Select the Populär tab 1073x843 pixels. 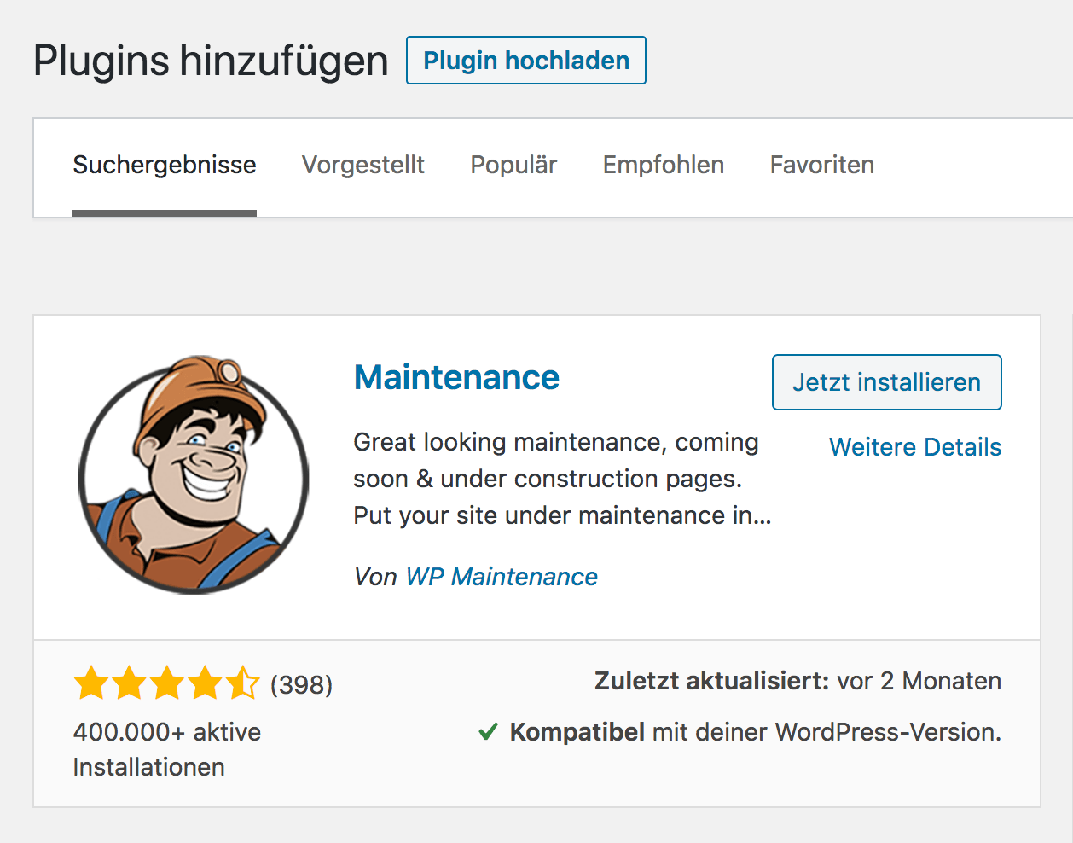(513, 165)
